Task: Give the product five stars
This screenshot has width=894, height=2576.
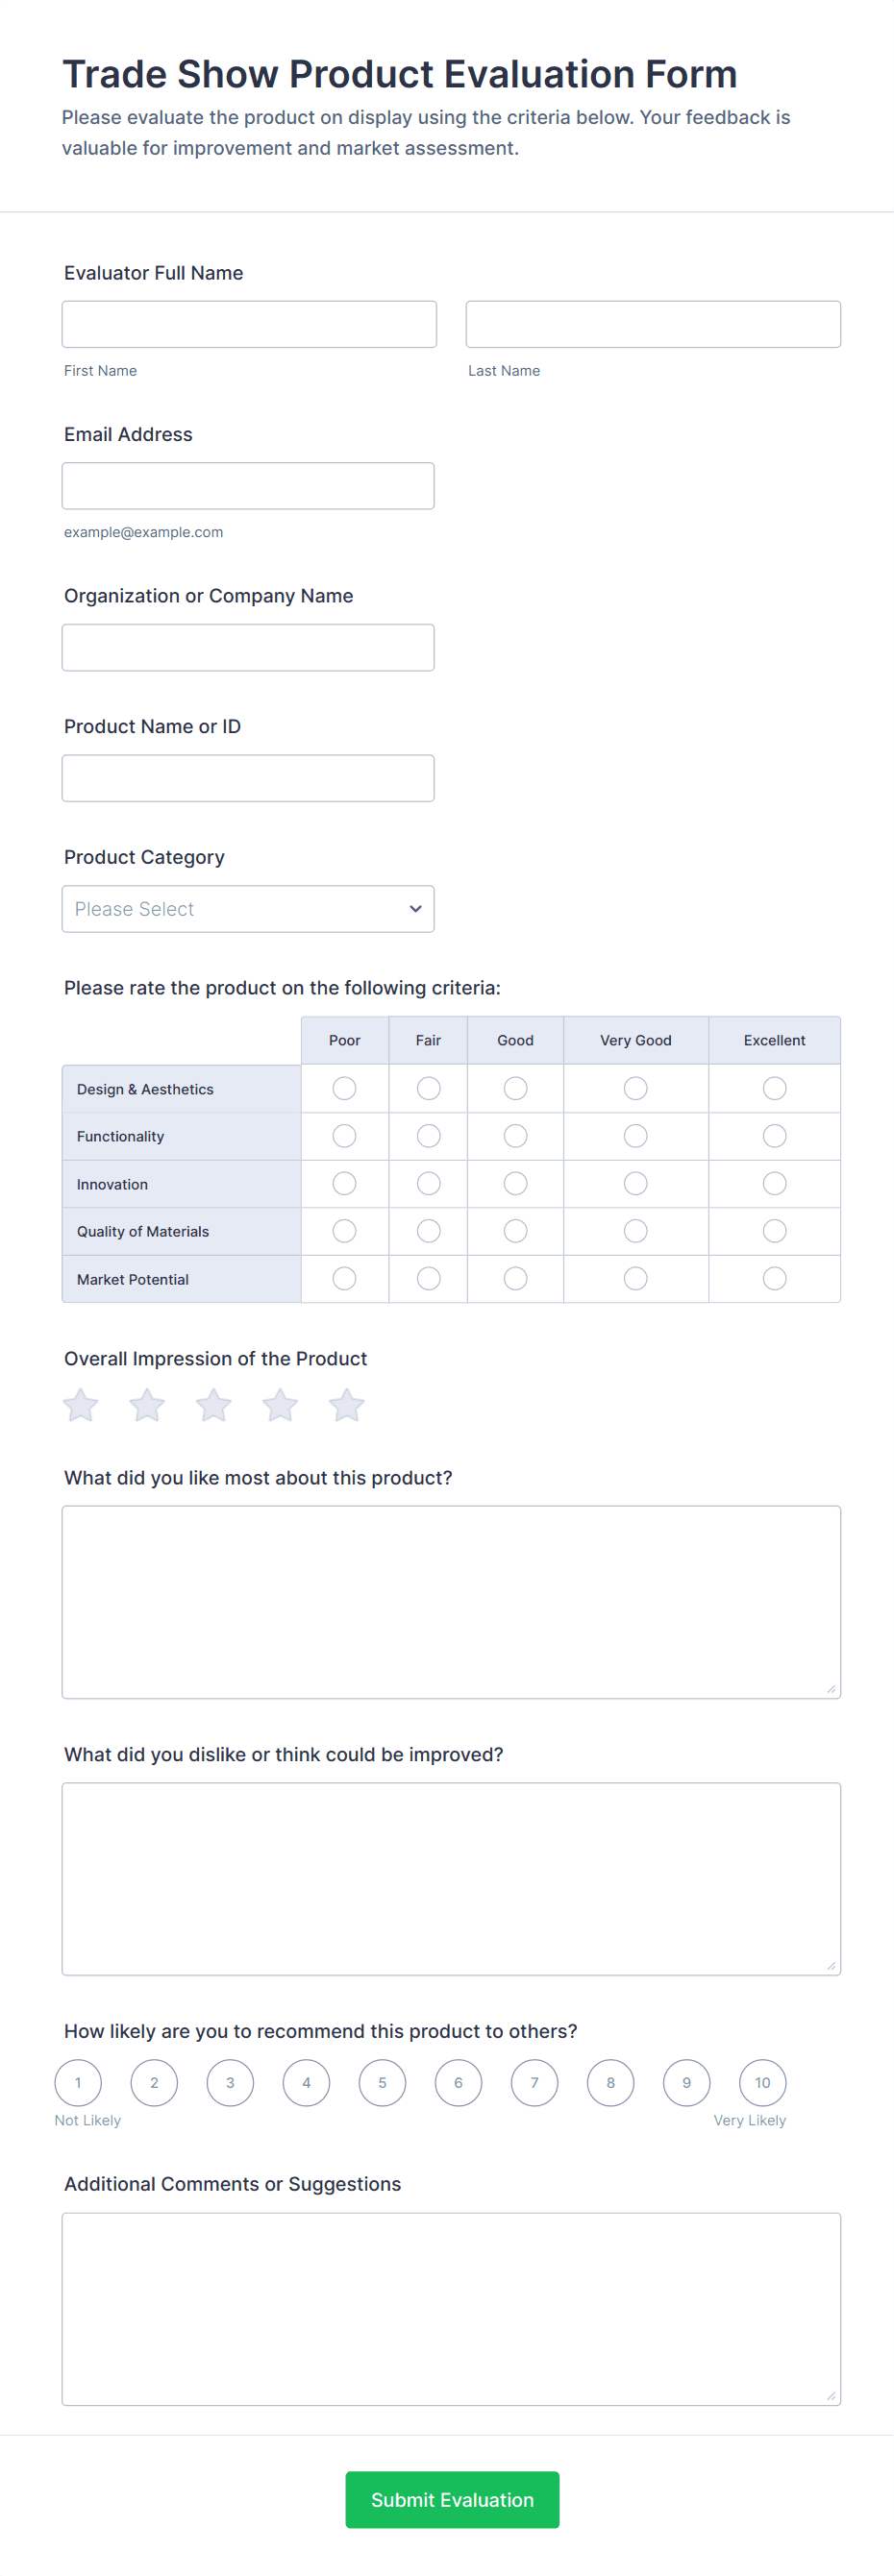Action: coord(347,1405)
